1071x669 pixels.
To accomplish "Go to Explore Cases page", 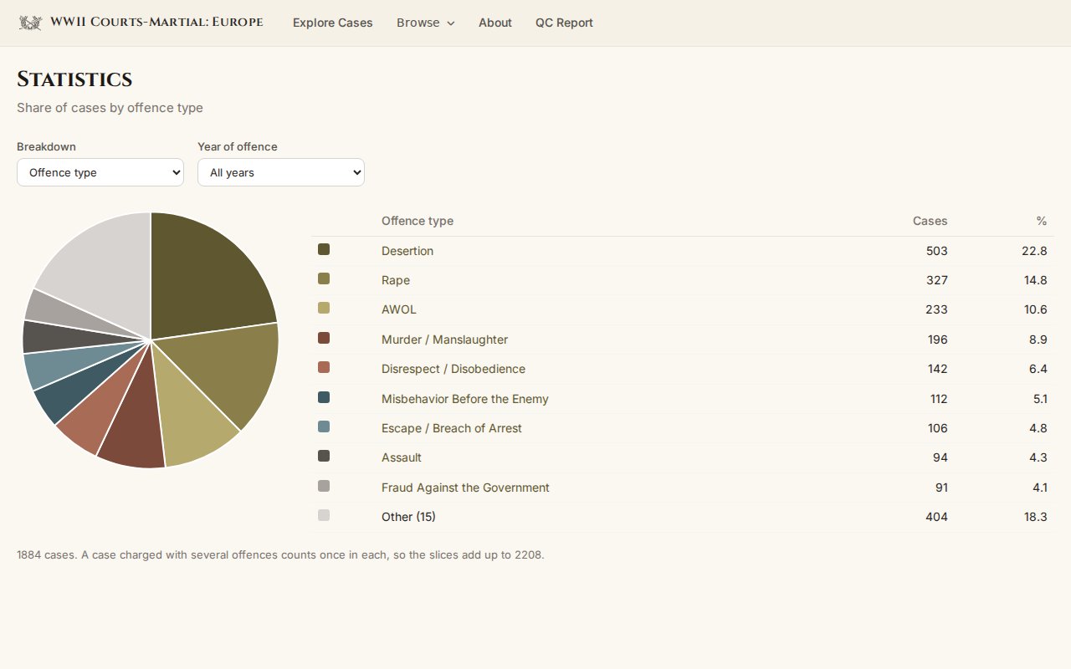I will [332, 23].
